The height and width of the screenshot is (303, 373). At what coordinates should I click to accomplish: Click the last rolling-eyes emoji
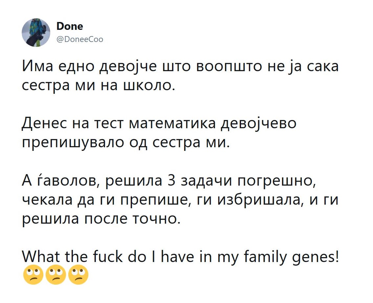pos(78,275)
